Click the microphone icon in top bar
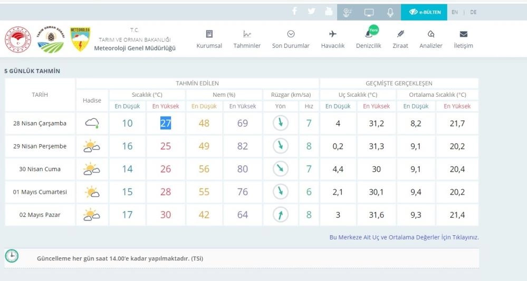Screen dimensions: 527x281 (x=390, y=13)
